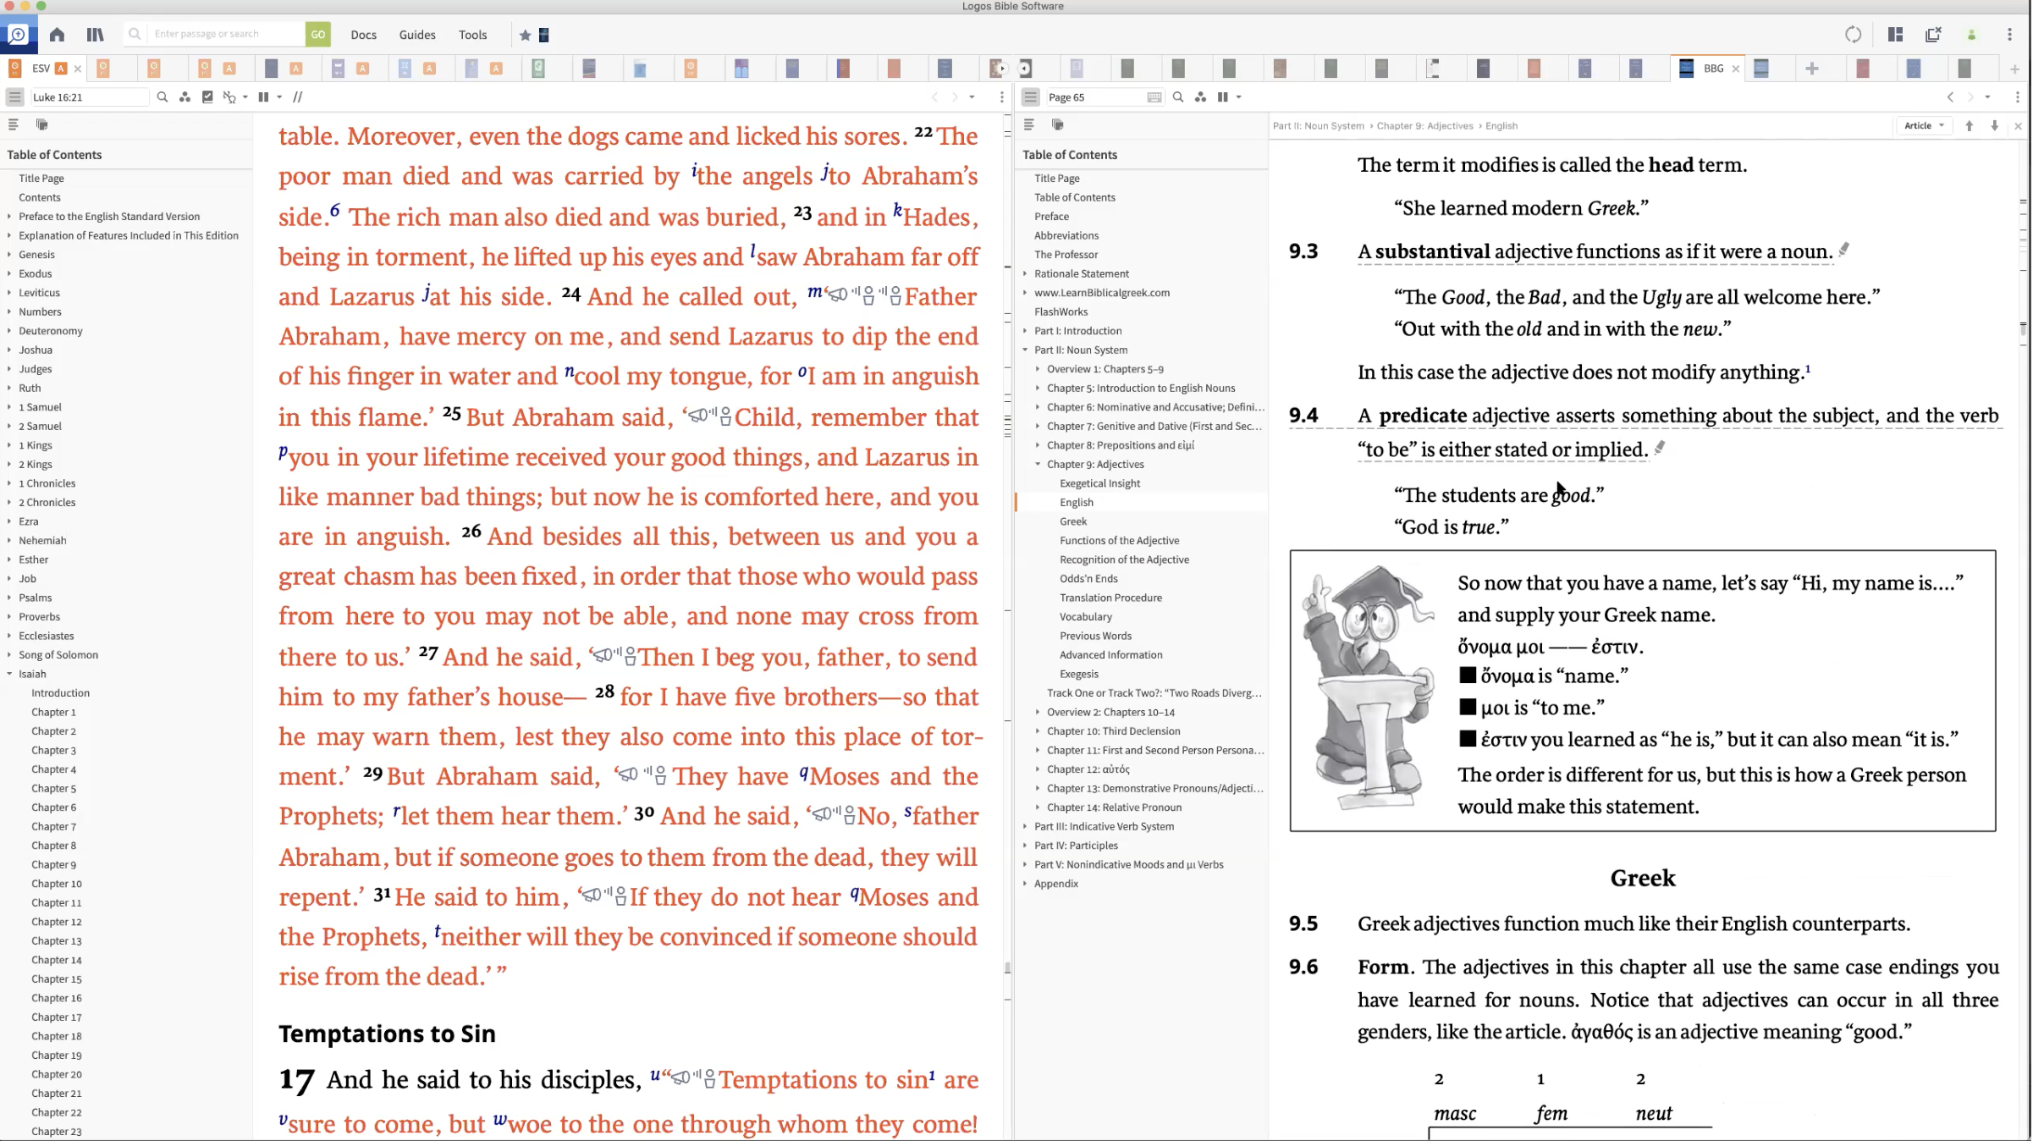Toggle ESV table of contents sidebar button
Screen dimensions: 2033x1141
14,97
